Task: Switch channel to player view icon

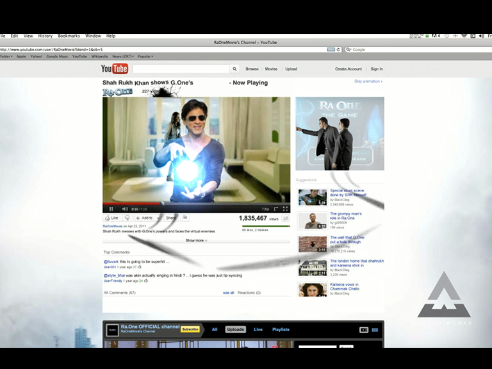Action: [364, 330]
